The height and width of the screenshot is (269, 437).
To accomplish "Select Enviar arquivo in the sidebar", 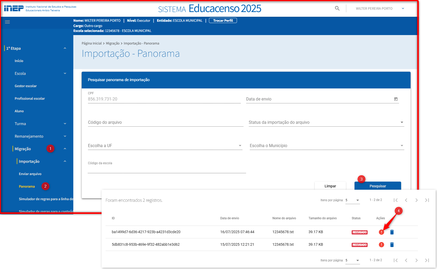I will [30, 174].
